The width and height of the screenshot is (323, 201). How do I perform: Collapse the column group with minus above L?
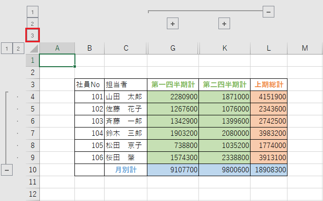(x=269, y=12)
